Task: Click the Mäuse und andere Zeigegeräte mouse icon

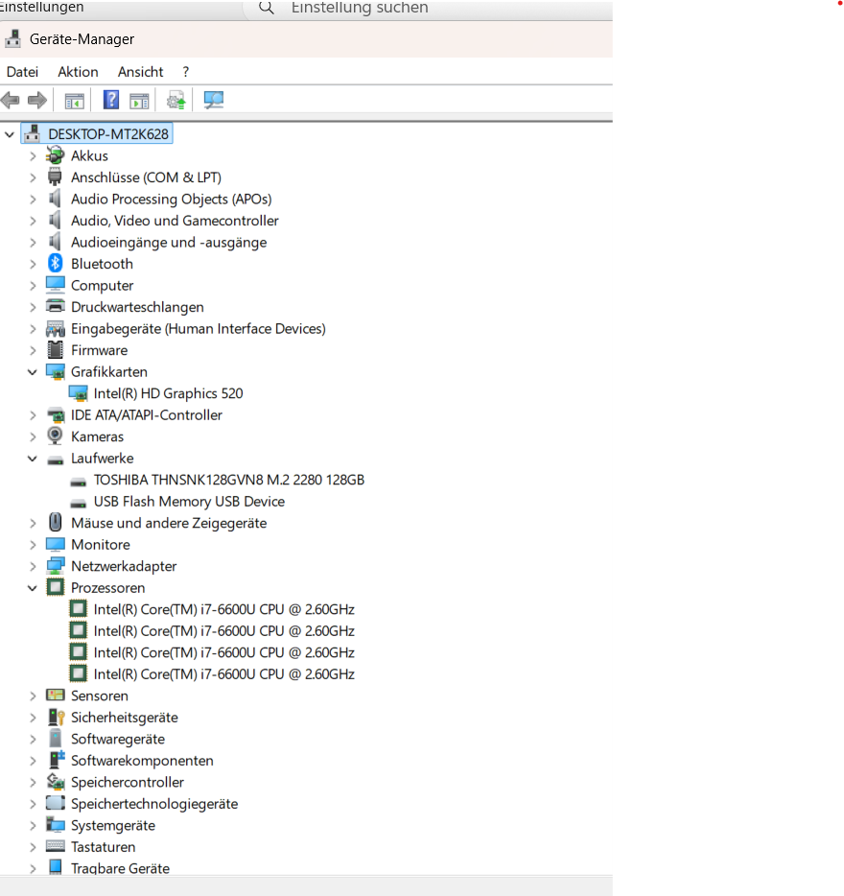Action: (x=56, y=522)
